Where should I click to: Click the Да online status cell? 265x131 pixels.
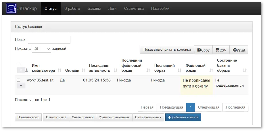[x=62, y=80]
